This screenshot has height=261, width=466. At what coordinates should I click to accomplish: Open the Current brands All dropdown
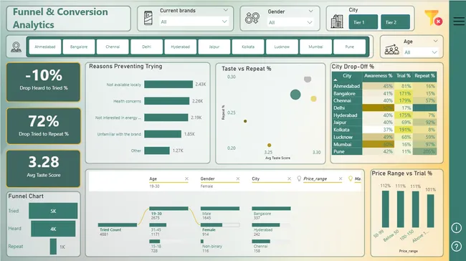(x=194, y=22)
